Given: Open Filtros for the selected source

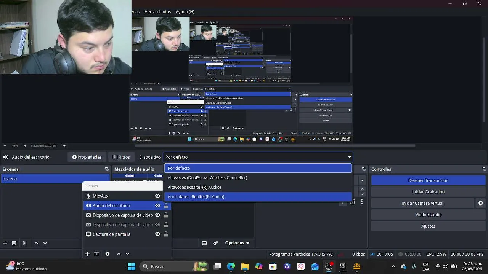Looking at the screenshot, I should 121,157.
